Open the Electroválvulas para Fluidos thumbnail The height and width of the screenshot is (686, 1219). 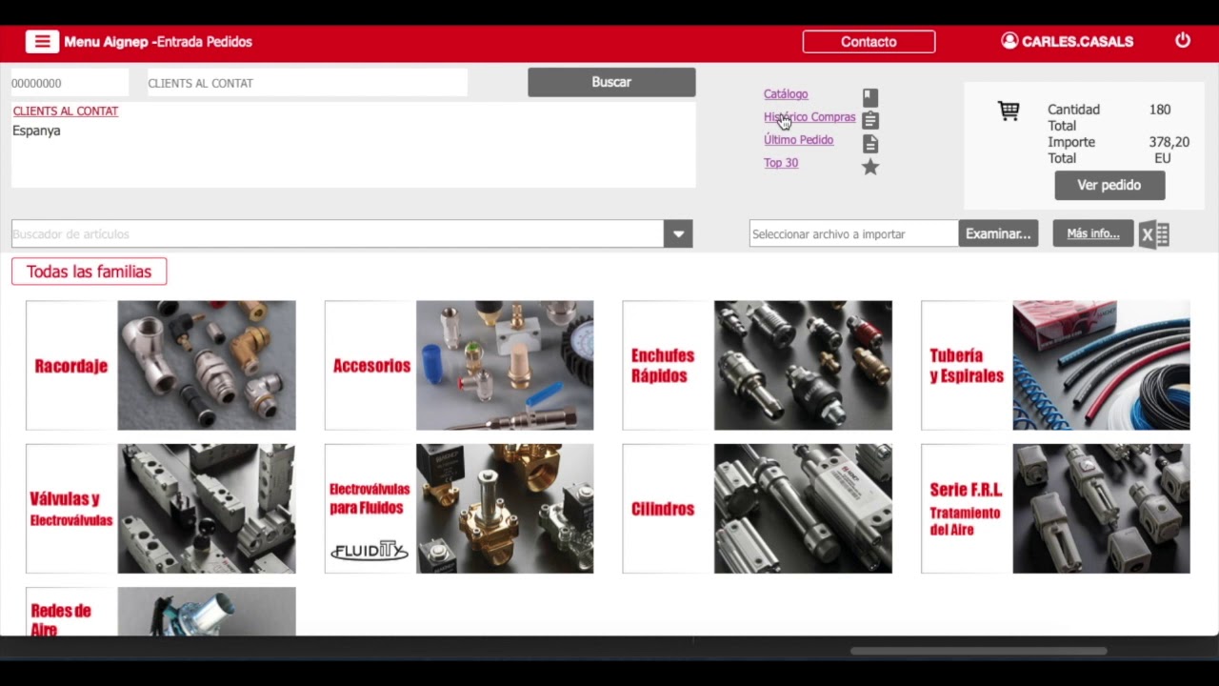coord(459,509)
